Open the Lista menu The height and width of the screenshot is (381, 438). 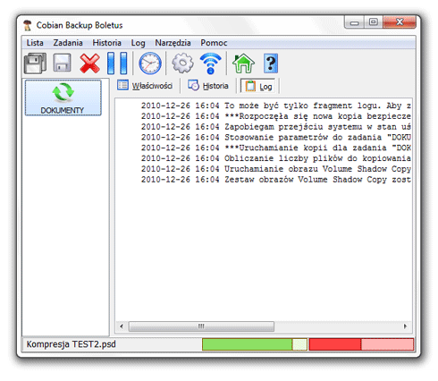tap(35, 43)
